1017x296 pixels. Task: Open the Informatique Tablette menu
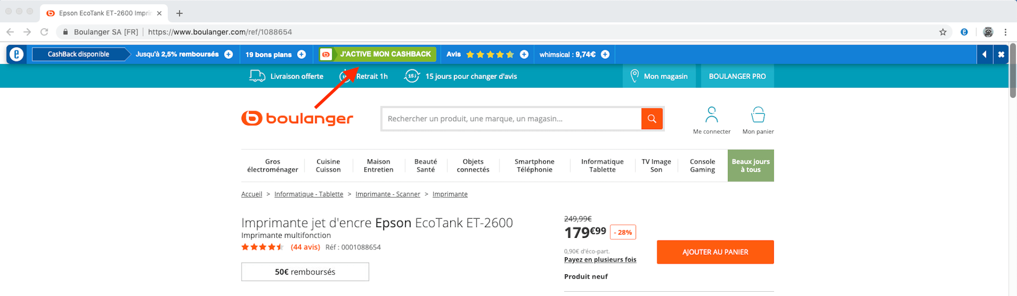[x=602, y=166]
